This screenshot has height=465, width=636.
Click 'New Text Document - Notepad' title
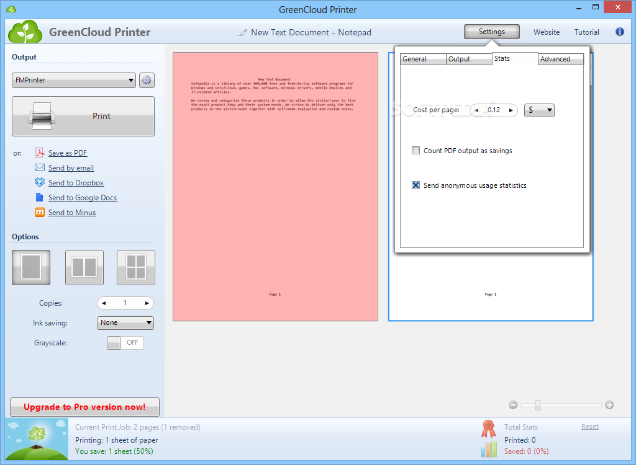(x=311, y=32)
